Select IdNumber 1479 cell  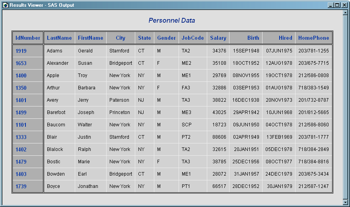[x=28, y=161]
